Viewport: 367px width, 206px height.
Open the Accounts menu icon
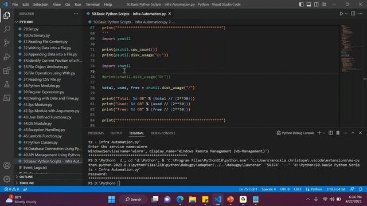pyautogui.click(x=7, y=165)
